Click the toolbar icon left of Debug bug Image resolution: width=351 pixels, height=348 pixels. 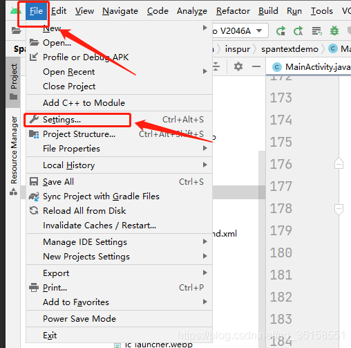(317, 30)
